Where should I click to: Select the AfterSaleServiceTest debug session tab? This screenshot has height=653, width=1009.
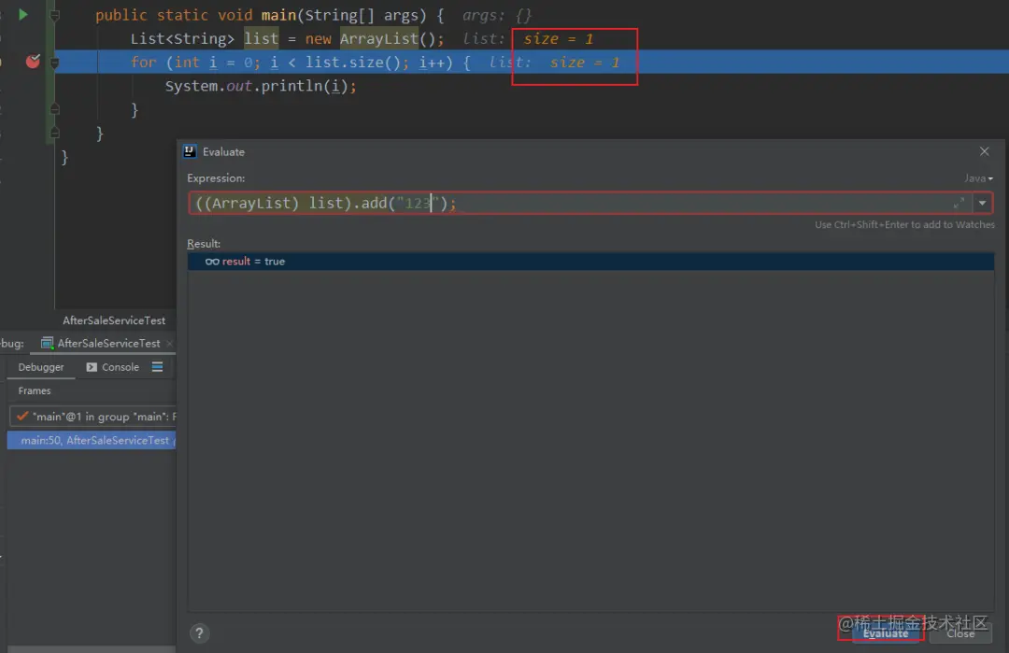click(x=102, y=343)
